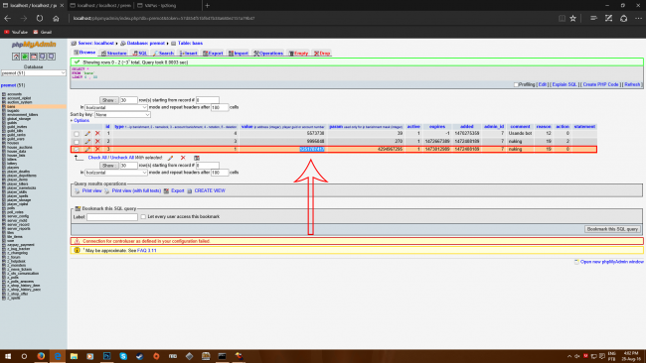This screenshot has width=646, height=363.
Task: Open phpMyAdmin Home icon in sidebar
Action: (x=16, y=57)
